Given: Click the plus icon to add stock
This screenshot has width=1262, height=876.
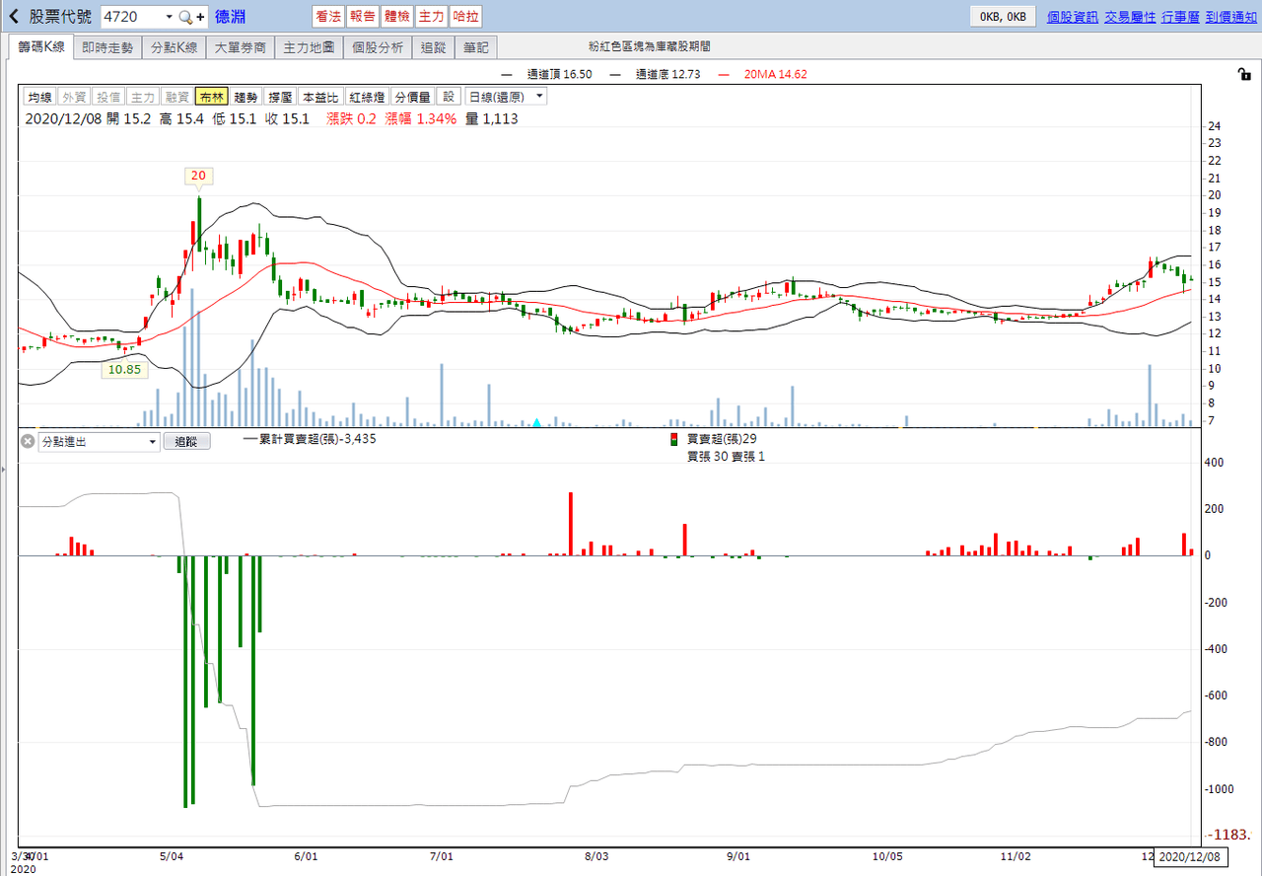Looking at the screenshot, I should (200, 17).
